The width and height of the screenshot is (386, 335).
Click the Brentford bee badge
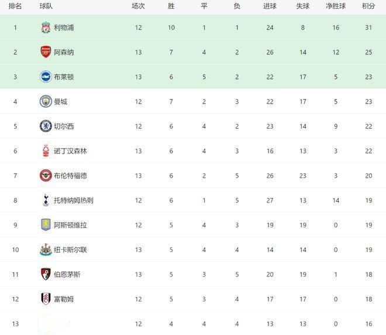pos(46,175)
